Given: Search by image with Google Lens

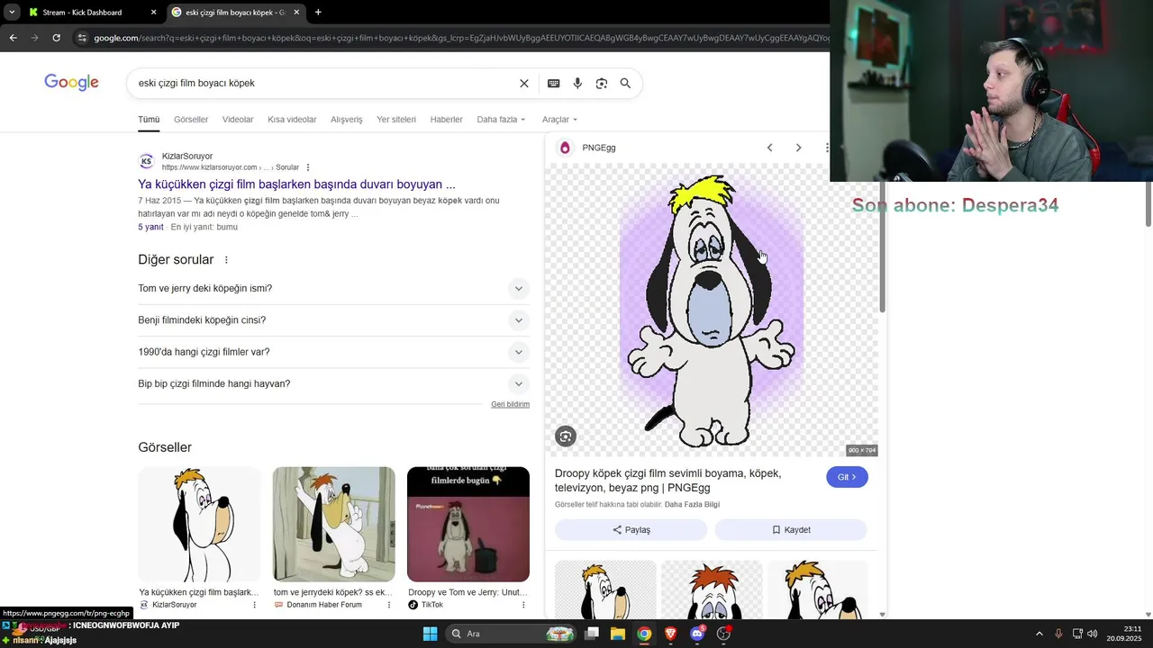Looking at the screenshot, I should (601, 83).
